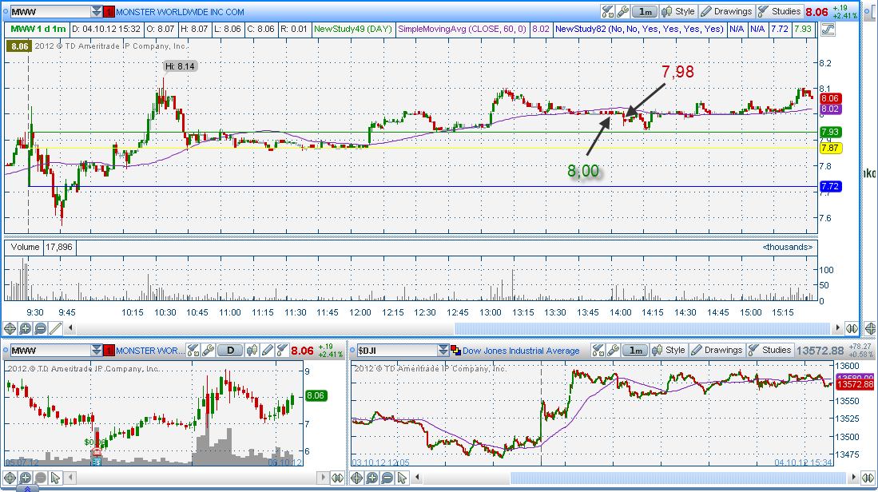Viewport: 878px width, 492px height.
Task: Click the expand-width arrows icon in main chart
Action: click(852, 328)
